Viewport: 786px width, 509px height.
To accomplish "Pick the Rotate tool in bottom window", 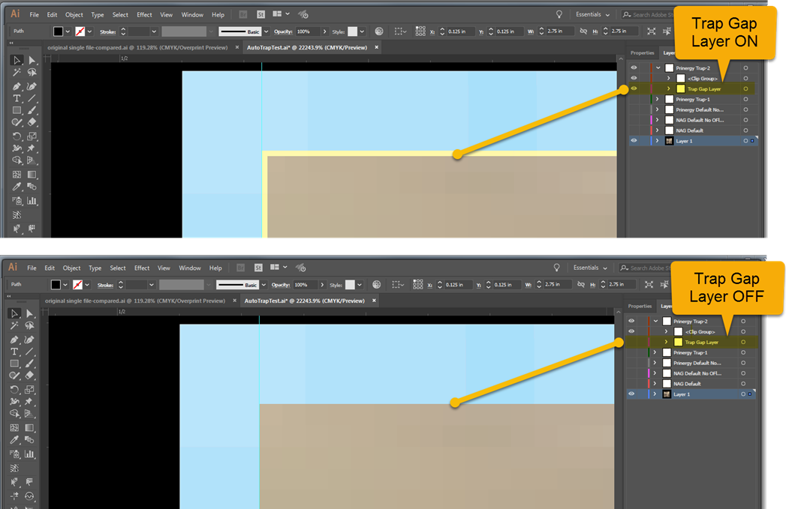I will click(x=14, y=388).
